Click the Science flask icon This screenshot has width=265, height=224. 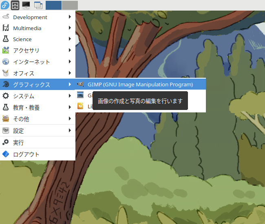[x=6, y=39]
